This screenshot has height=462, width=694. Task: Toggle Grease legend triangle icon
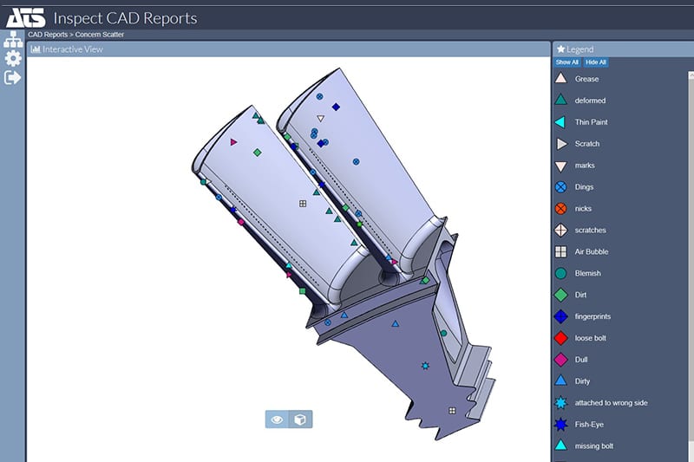[x=560, y=78]
